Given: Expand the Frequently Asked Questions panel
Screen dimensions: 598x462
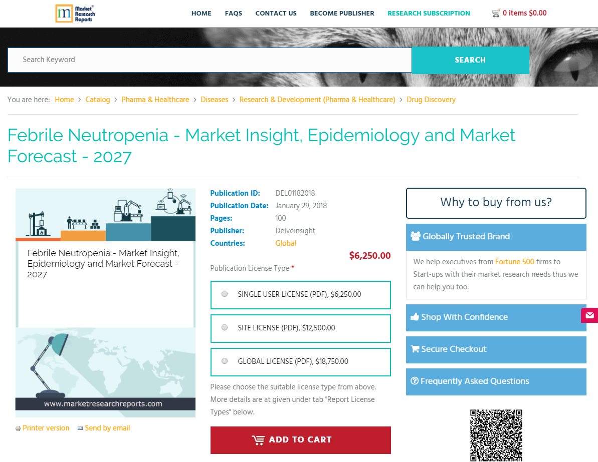Looking at the screenshot, I should [x=496, y=381].
